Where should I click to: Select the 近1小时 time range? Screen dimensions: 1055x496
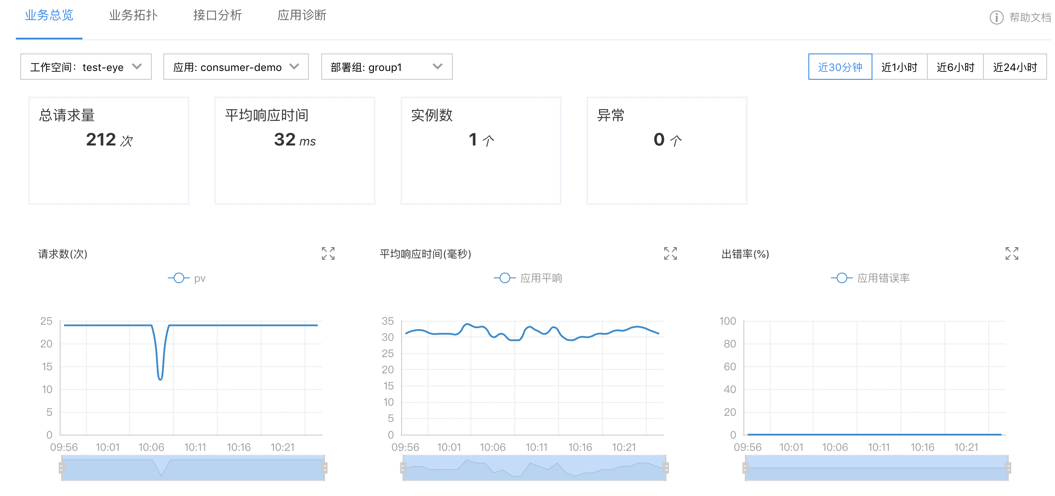(899, 67)
